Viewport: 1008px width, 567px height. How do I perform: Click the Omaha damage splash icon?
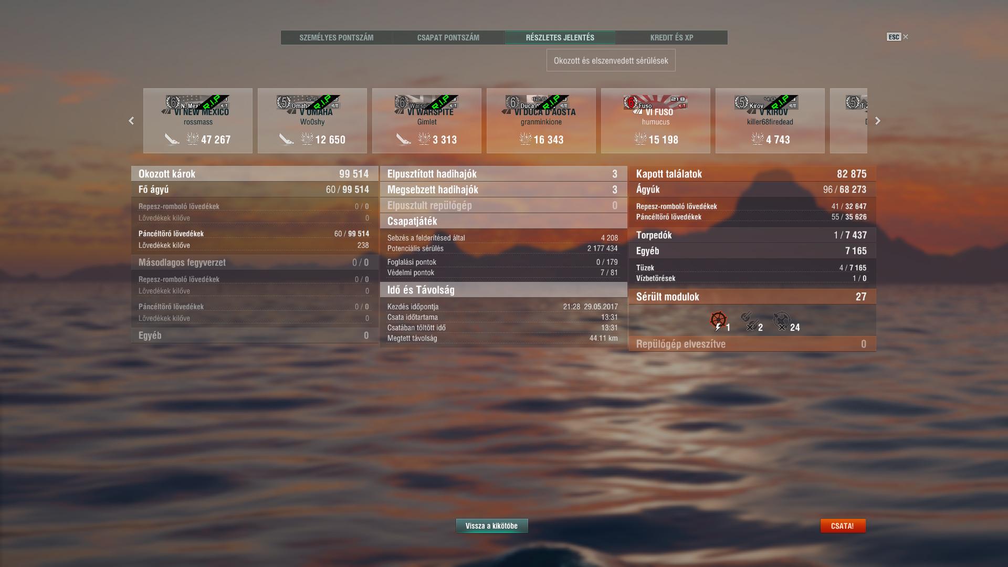tap(307, 139)
